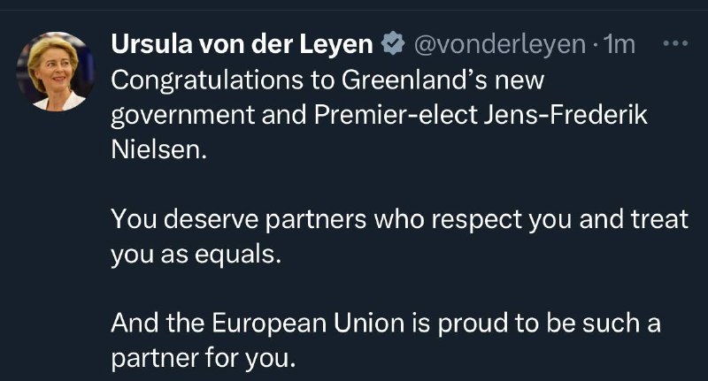
Task: Open the @vonderleyen handle link
Action: (x=500, y=44)
